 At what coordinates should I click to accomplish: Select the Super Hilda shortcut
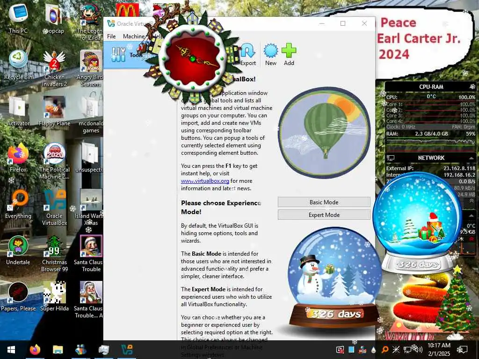click(54, 296)
